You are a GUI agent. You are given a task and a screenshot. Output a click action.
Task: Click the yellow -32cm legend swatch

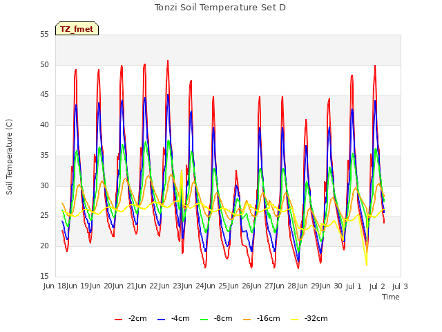pyautogui.click(x=295, y=319)
